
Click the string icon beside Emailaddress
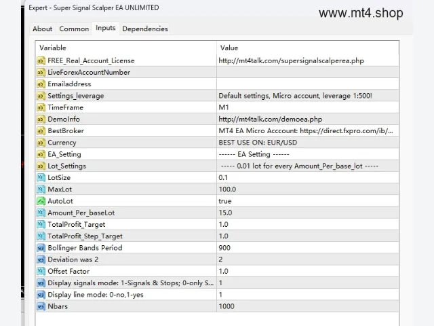41,84
